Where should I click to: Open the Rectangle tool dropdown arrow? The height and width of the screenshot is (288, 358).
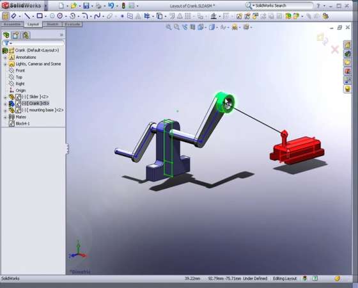(x=45, y=16)
